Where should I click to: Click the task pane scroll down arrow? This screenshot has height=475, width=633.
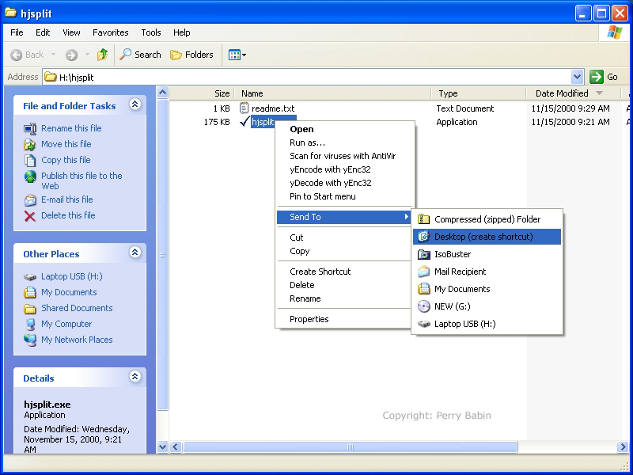coord(162,447)
